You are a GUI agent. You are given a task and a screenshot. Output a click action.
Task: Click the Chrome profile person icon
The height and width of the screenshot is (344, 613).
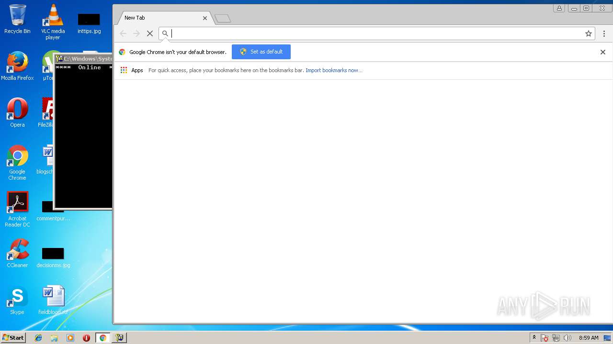pyautogui.click(x=559, y=8)
